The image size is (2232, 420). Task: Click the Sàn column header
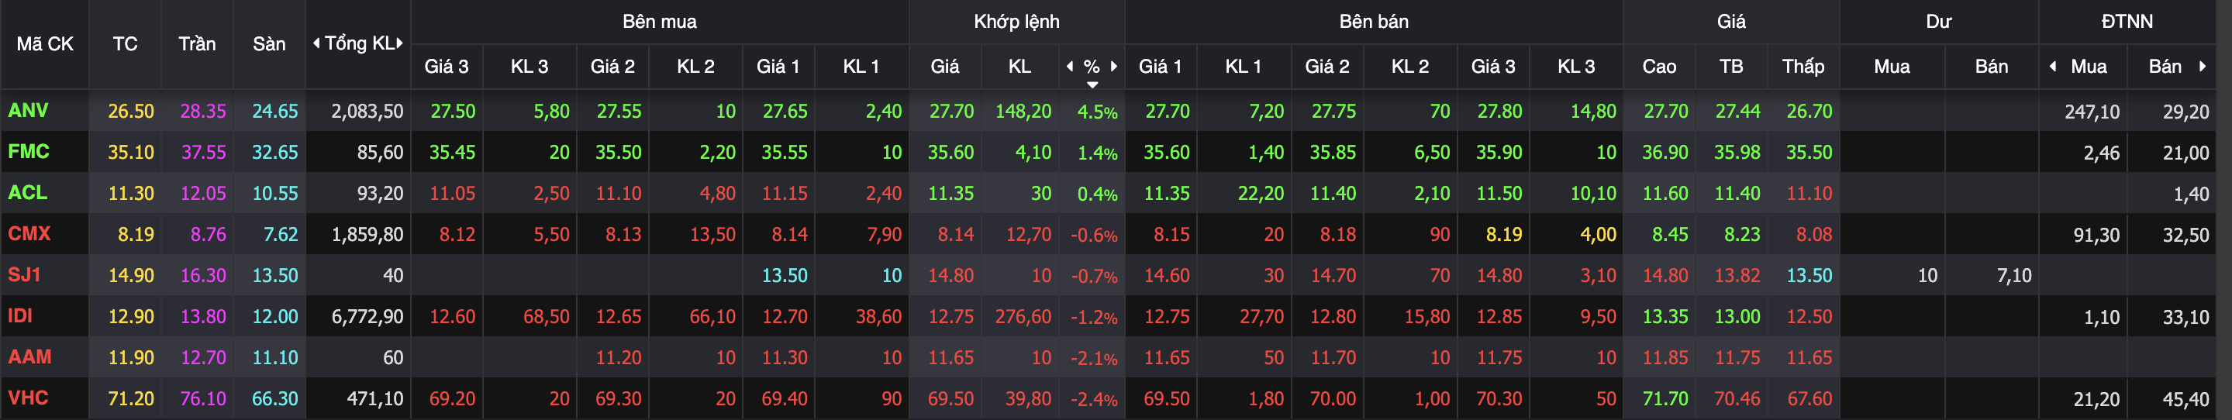tap(268, 43)
